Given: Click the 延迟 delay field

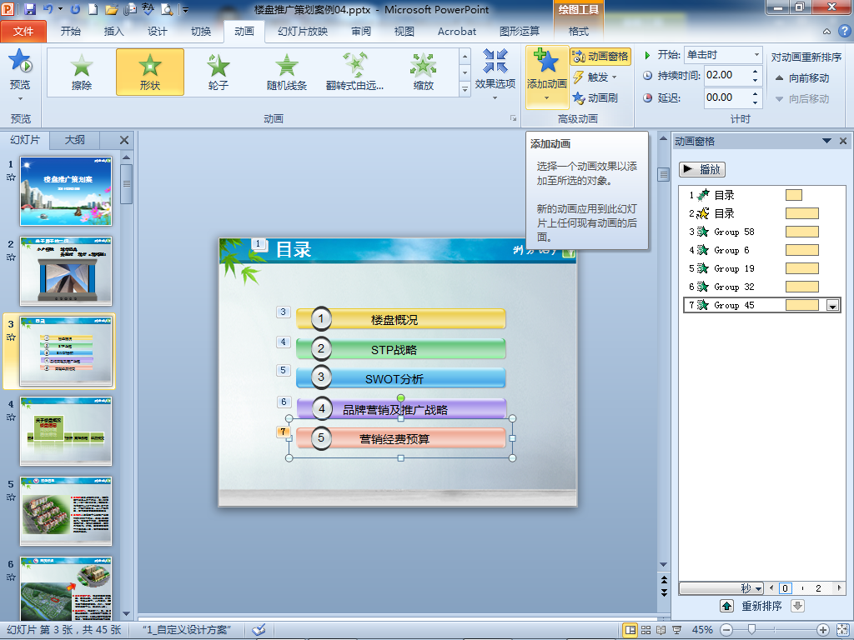Looking at the screenshot, I should click(727, 98).
